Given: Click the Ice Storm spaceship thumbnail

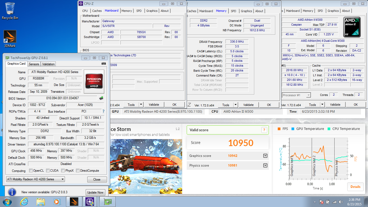Looking at the screenshot, I should [146, 166].
